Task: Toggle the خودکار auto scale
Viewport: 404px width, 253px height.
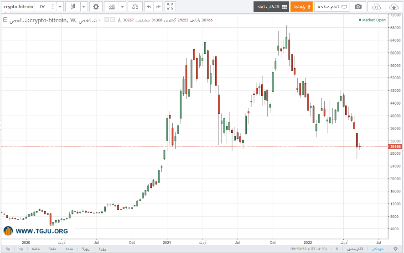Action: pyautogui.click(x=378, y=249)
